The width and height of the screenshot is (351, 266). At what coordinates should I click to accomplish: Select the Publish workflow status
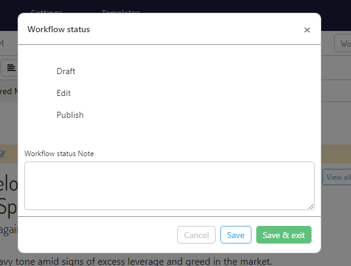pyautogui.click(x=70, y=115)
